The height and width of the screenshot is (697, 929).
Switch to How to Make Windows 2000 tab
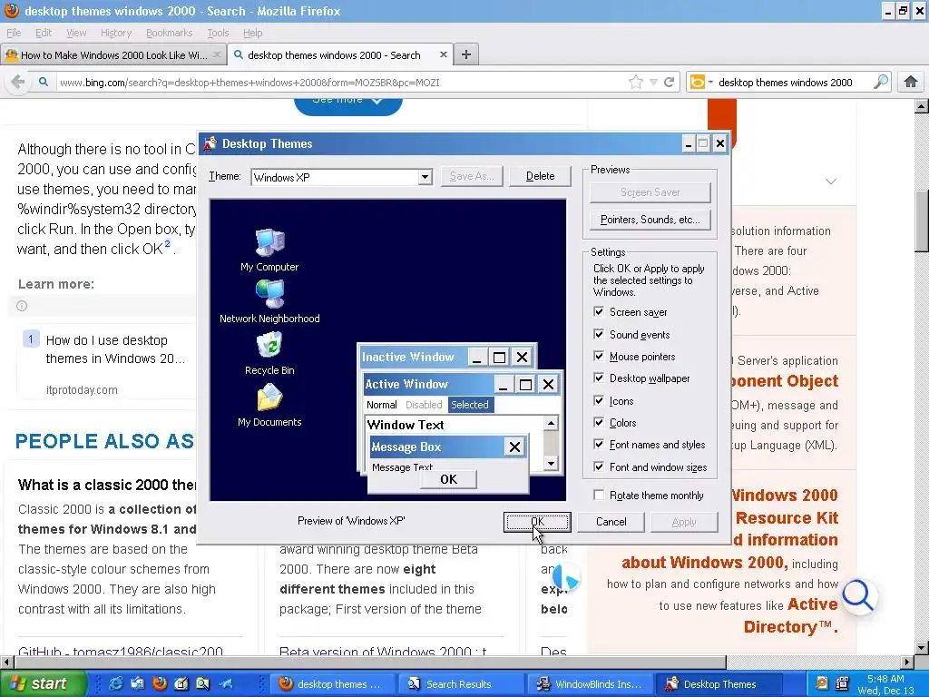pyautogui.click(x=112, y=55)
